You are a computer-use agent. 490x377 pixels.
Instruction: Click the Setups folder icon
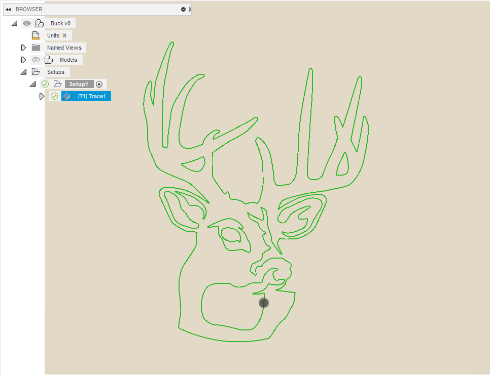(x=36, y=71)
